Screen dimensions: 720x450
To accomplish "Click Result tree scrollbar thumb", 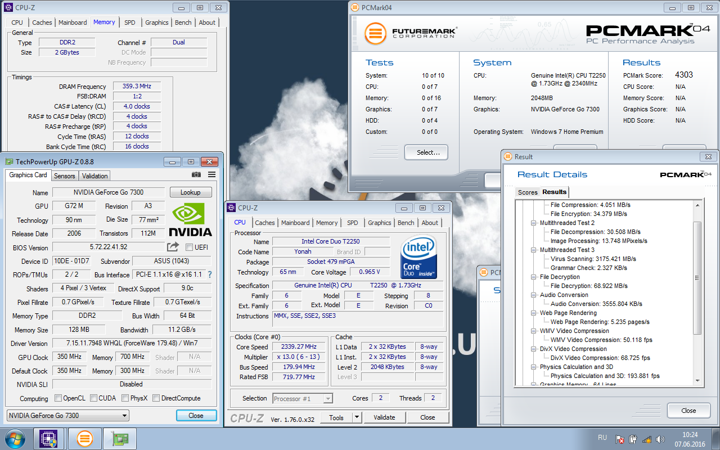I will coord(697,278).
